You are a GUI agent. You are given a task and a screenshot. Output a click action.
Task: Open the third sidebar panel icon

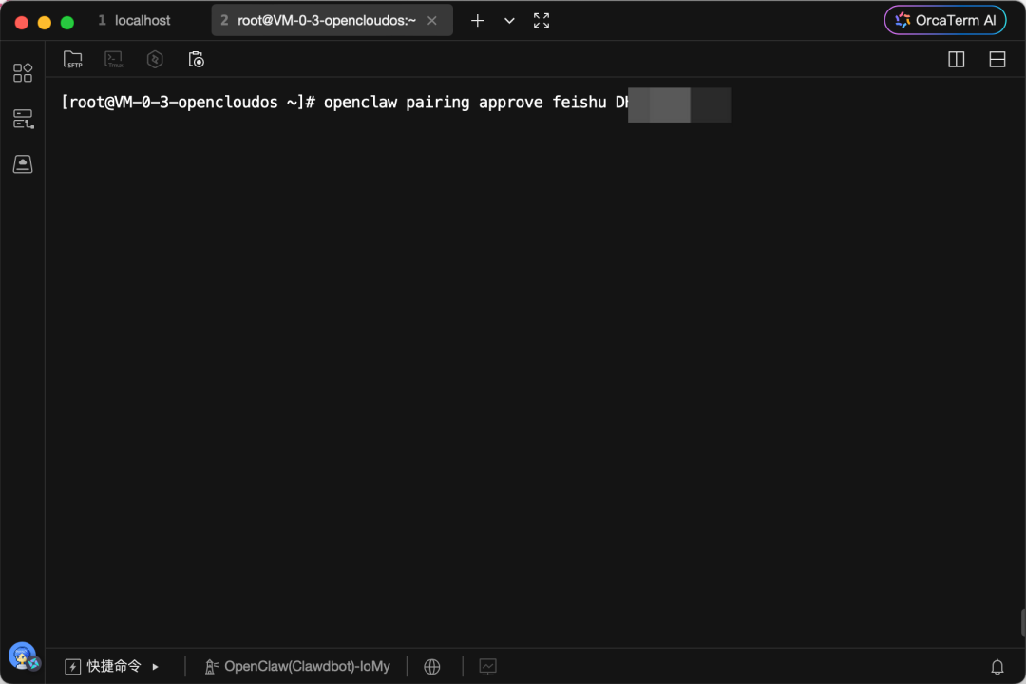pos(23,164)
